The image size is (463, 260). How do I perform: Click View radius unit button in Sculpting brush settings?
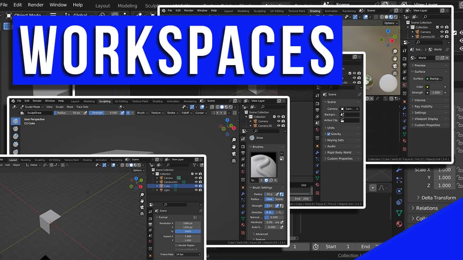click(x=269, y=199)
